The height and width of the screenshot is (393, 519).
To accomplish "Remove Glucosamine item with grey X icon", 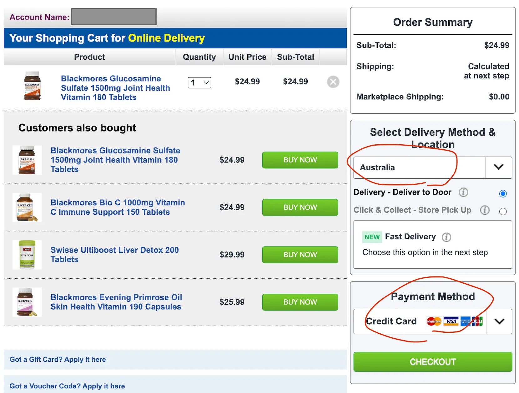I will coord(333,82).
